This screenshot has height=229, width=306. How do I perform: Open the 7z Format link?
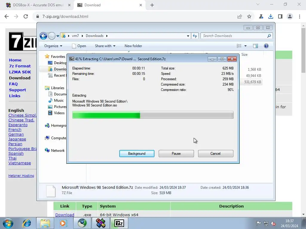tap(20, 66)
